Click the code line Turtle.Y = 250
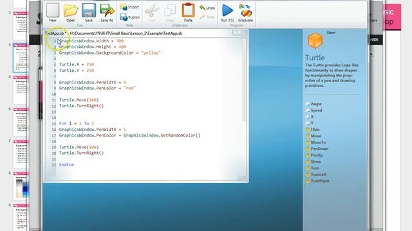 (77, 71)
